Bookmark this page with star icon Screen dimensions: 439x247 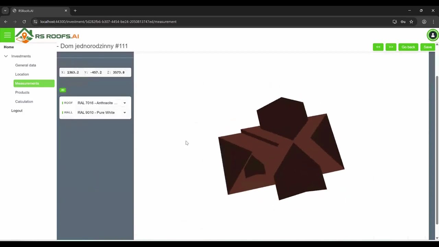(x=411, y=22)
